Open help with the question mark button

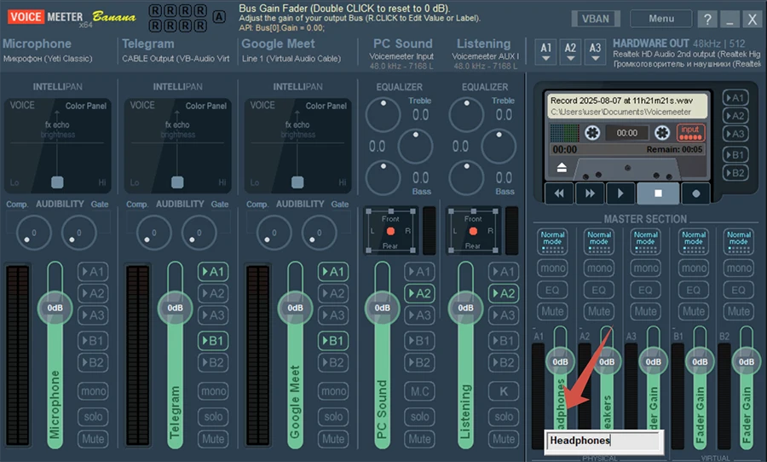point(707,19)
